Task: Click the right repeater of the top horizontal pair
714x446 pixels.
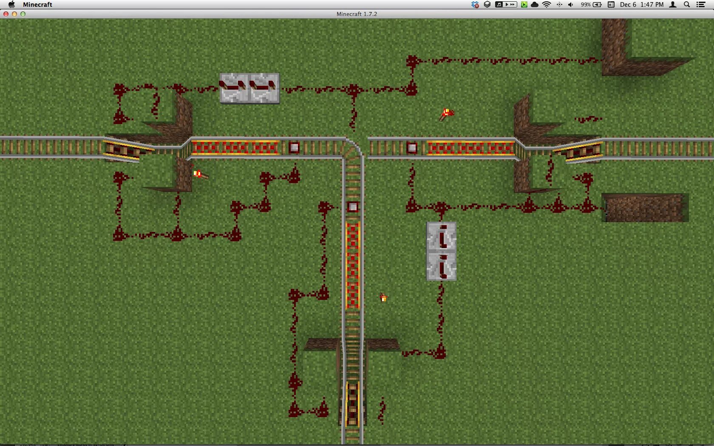Action: [x=264, y=88]
